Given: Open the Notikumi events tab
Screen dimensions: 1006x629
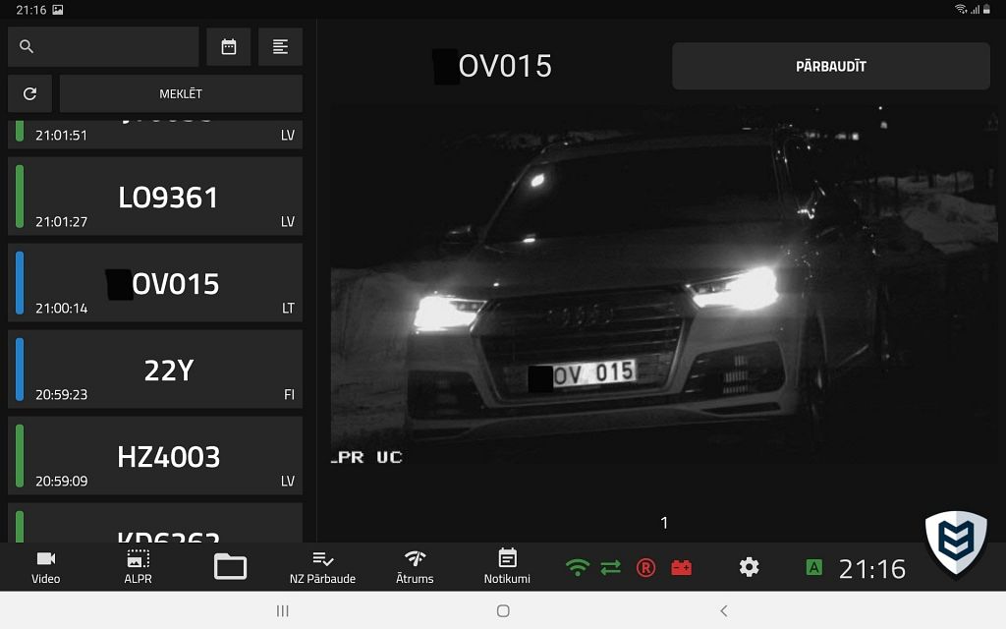Looking at the screenshot, I should [x=507, y=567].
